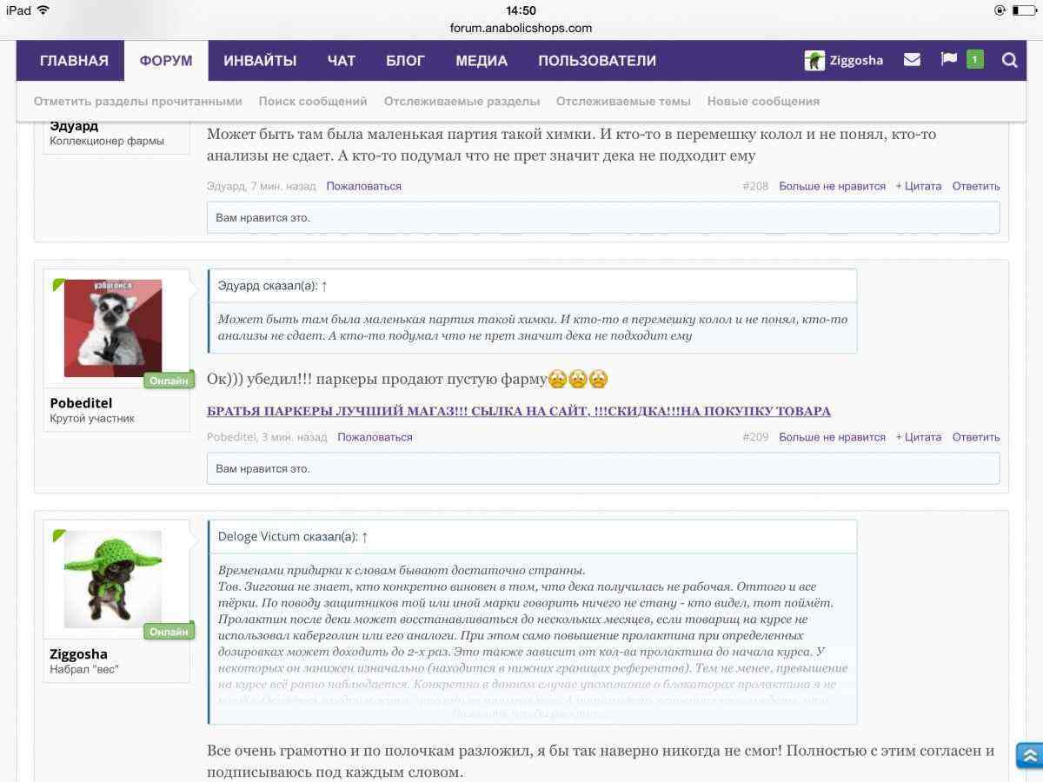This screenshot has width=1043, height=782.
Task: Jump to Эдуард's original post via arrow
Action: coord(324,286)
